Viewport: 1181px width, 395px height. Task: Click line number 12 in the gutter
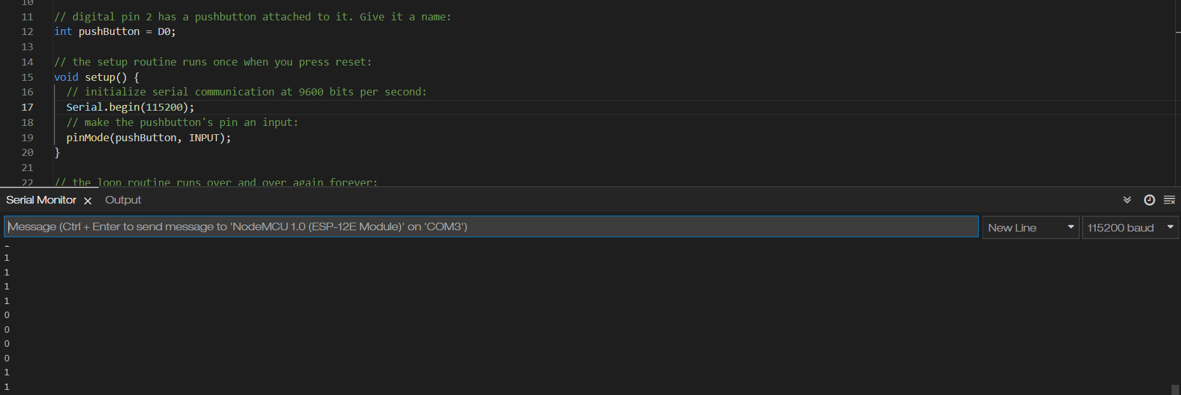[27, 31]
